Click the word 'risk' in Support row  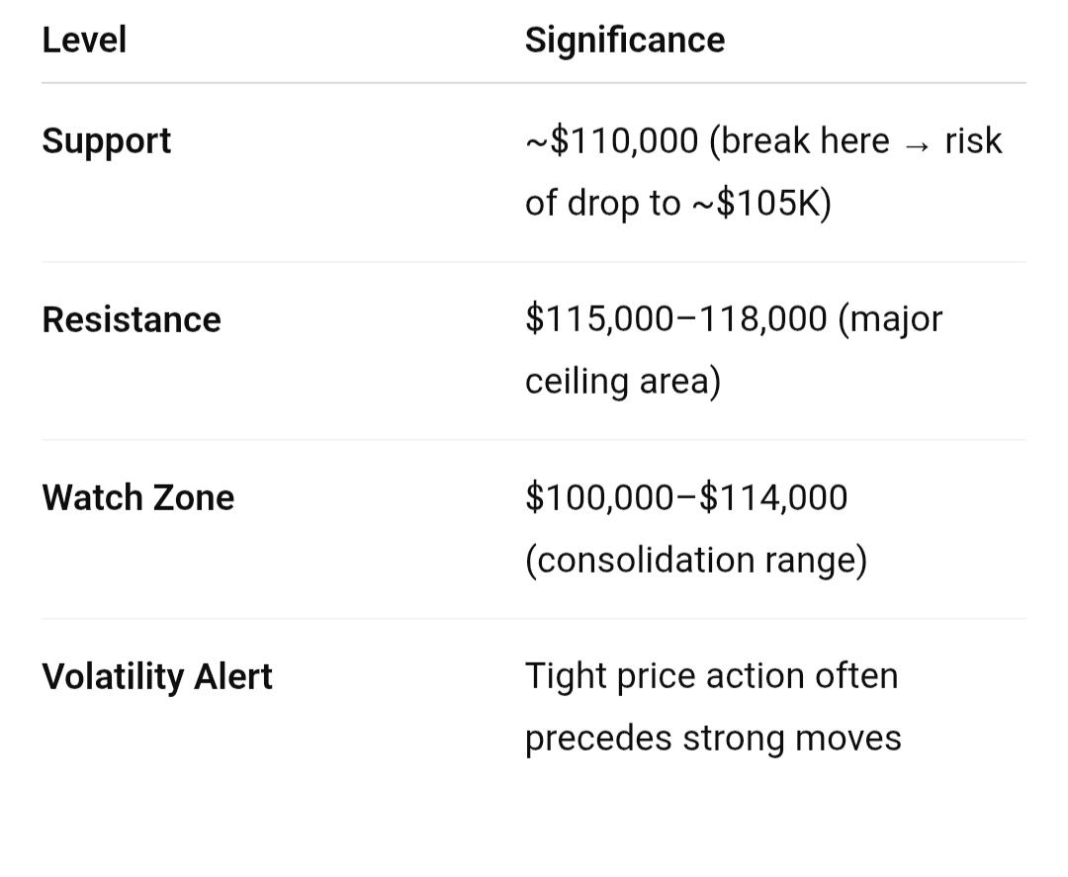[973, 141]
